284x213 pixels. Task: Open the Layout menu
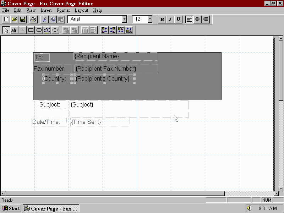tap(81, 10)
